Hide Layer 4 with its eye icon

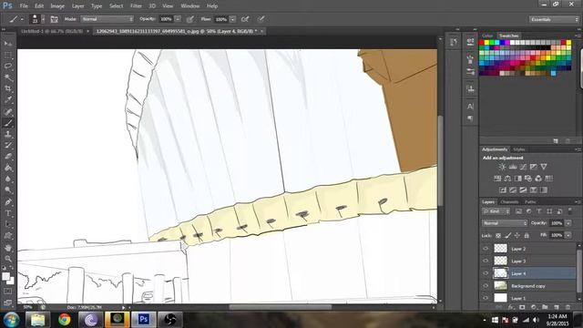486,273
